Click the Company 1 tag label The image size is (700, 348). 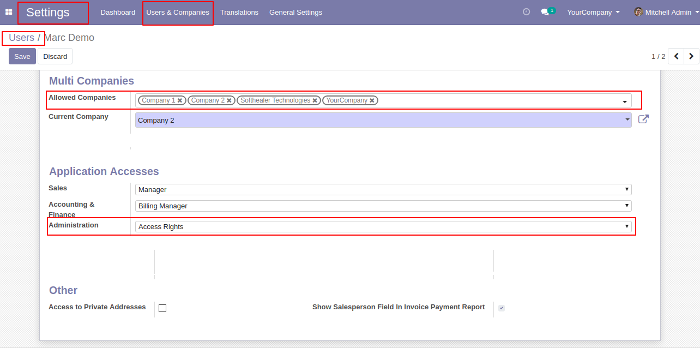[x=158, y=100]
